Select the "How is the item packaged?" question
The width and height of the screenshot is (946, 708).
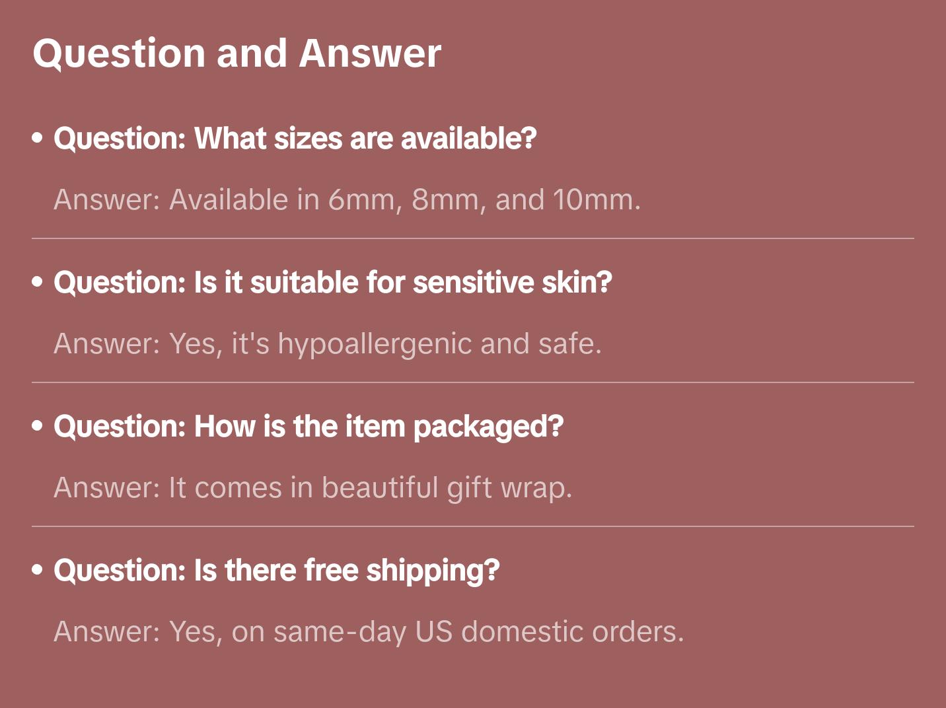point(308,427)
